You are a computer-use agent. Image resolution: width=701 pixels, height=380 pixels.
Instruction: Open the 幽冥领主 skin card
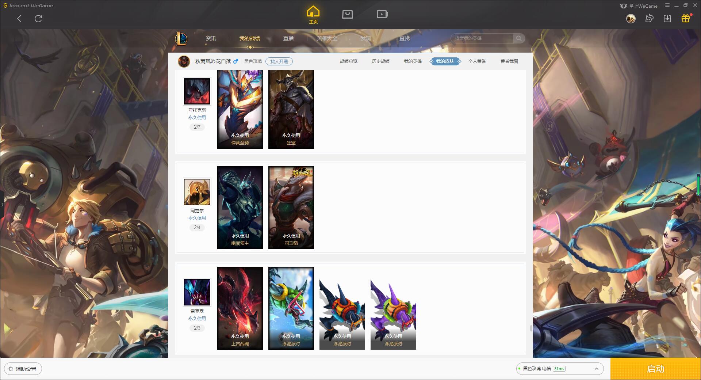click(x=240, y=208)
